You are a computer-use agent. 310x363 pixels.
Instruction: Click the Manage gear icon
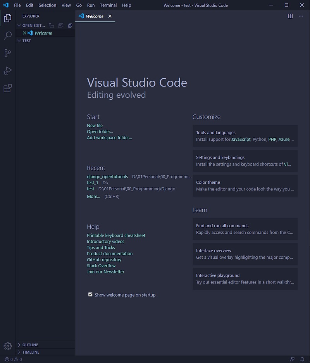tap(7, 346)
